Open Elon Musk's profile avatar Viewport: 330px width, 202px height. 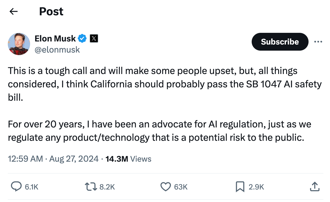coord(19,44)
